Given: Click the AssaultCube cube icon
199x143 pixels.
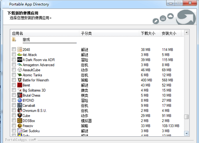Looking at the screenshot, I should click(20, 70).
